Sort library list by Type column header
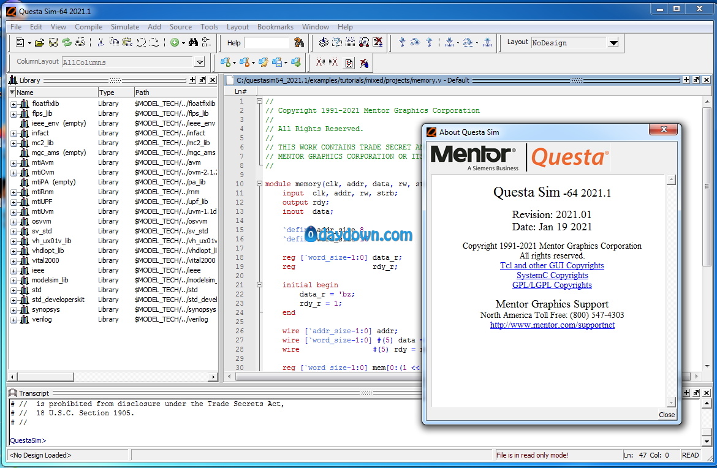The width and height of the screenshot is (717, 468). pos(116,92)
